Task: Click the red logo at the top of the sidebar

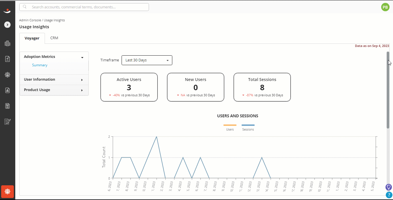Action: pos(7,11)
